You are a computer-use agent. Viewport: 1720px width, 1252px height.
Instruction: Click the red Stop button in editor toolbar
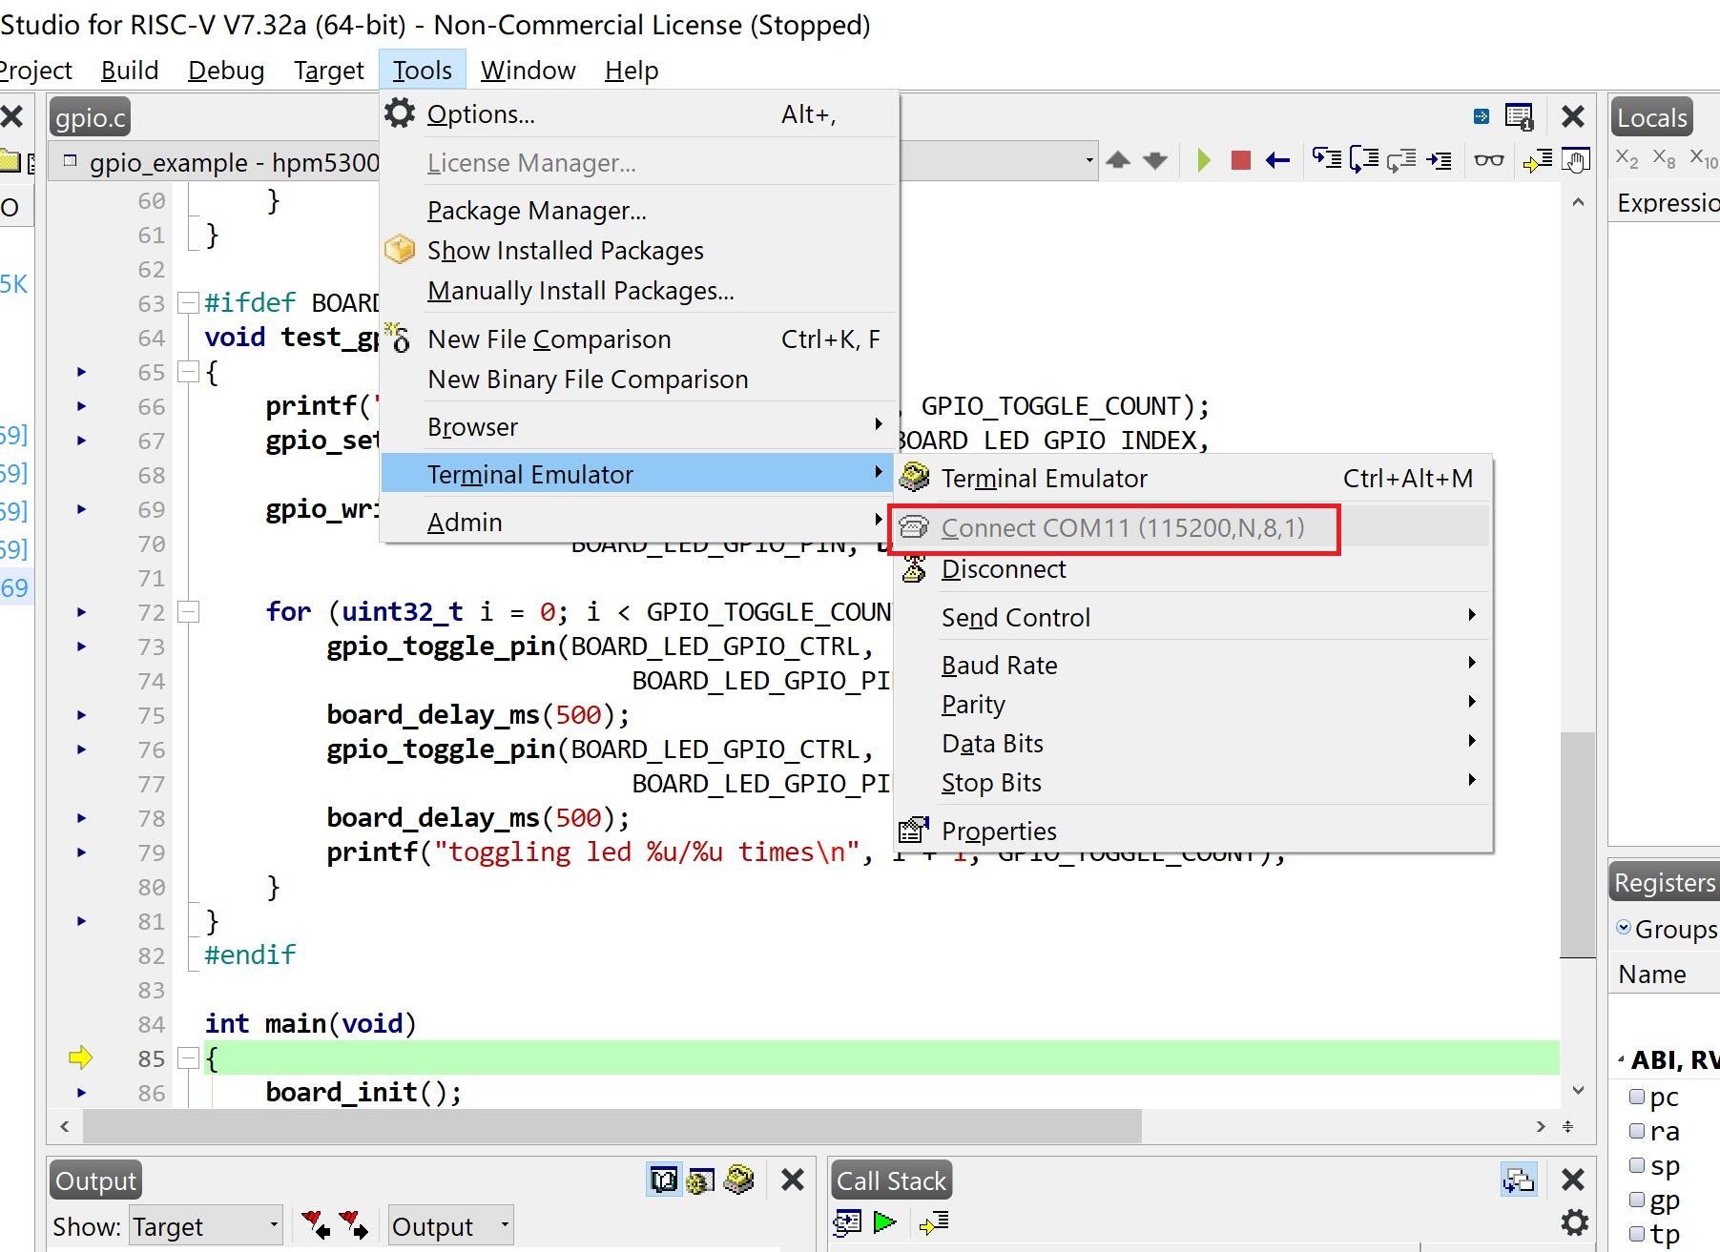pos(1240,160)
